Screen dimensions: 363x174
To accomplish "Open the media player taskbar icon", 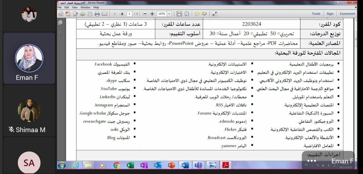I will point(102,165).
